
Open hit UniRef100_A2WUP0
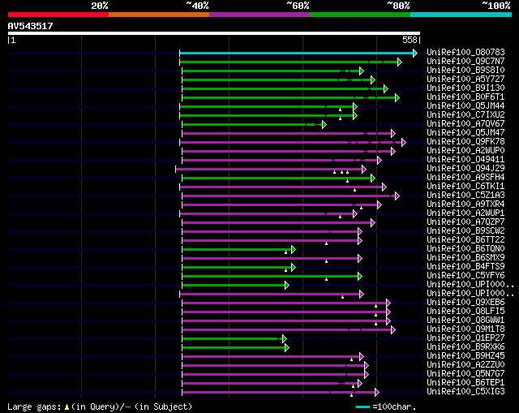tap(465, 151)
